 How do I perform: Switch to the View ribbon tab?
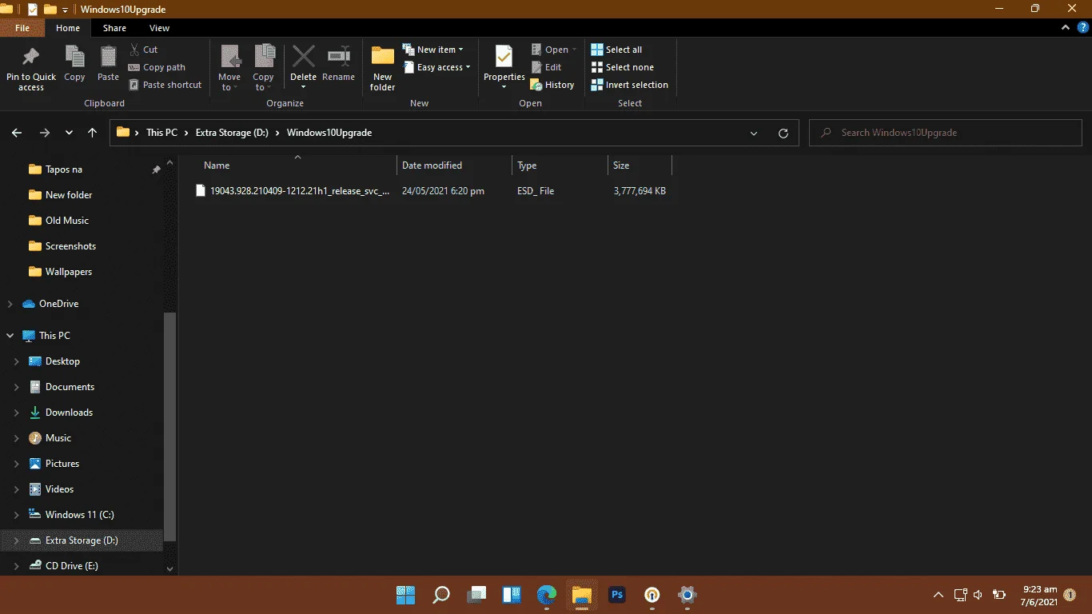[160, 28]
